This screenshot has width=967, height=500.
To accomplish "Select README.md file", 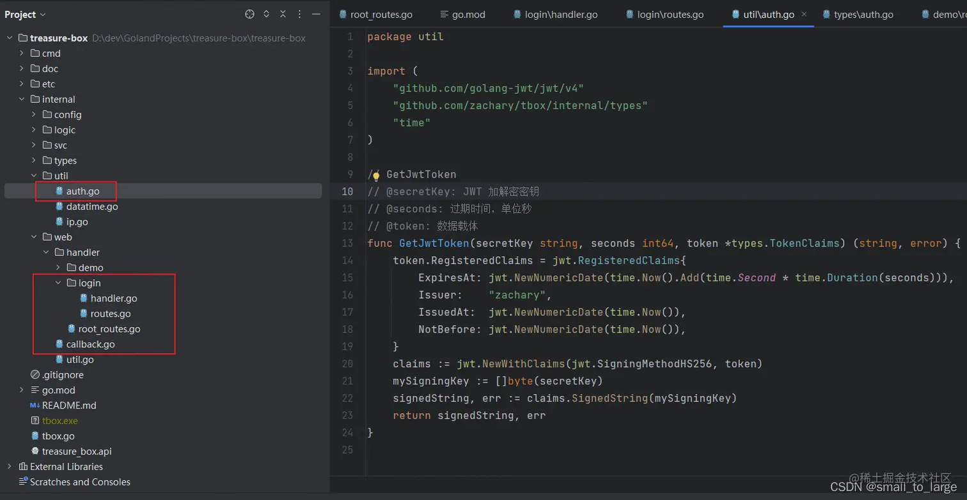I will 69,405.
